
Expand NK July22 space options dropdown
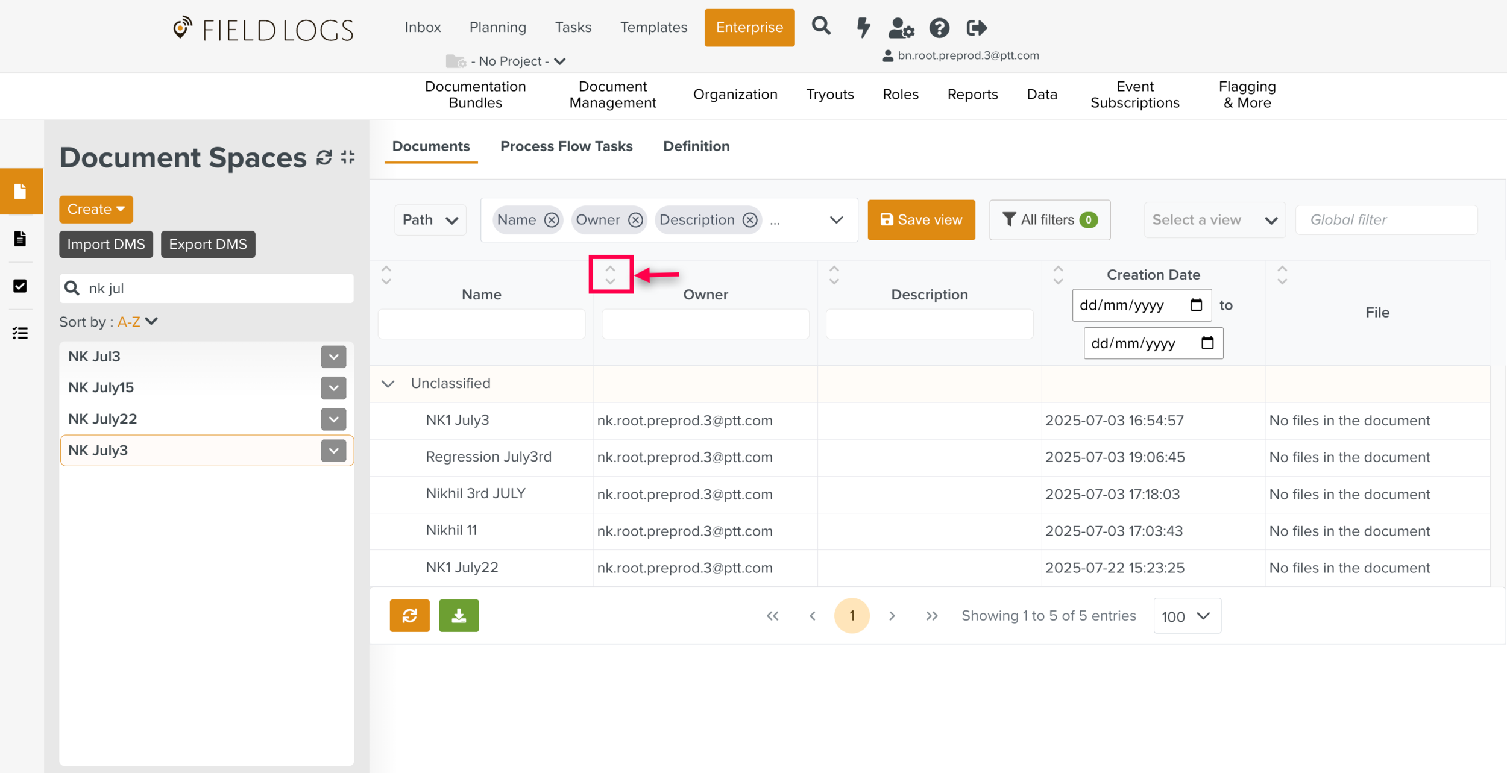[333, 419]
